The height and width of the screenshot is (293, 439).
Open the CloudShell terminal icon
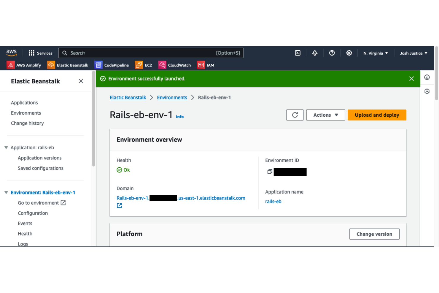[298, 53]
